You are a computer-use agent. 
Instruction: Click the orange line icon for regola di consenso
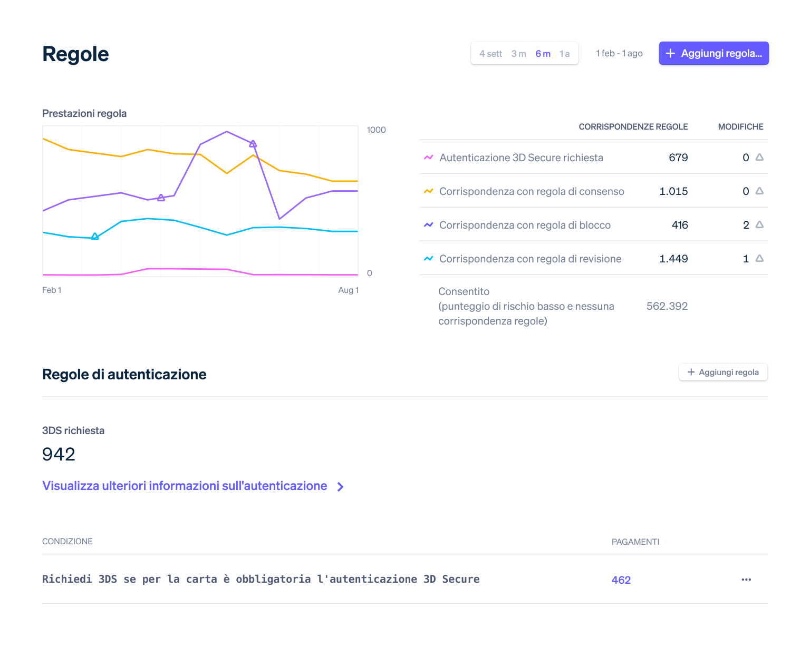click(x=428, y=191)
